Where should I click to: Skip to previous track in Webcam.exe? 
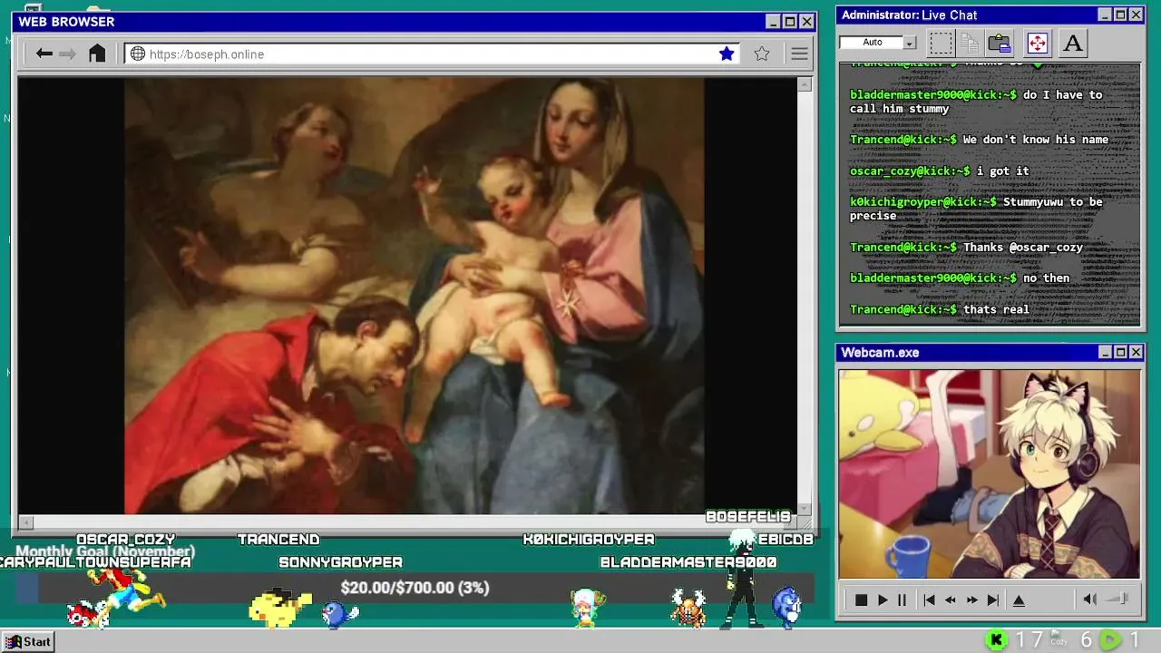point(929,599)
